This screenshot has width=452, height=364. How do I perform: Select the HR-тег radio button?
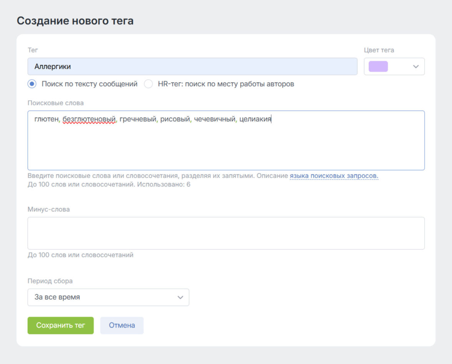(148, 84)
